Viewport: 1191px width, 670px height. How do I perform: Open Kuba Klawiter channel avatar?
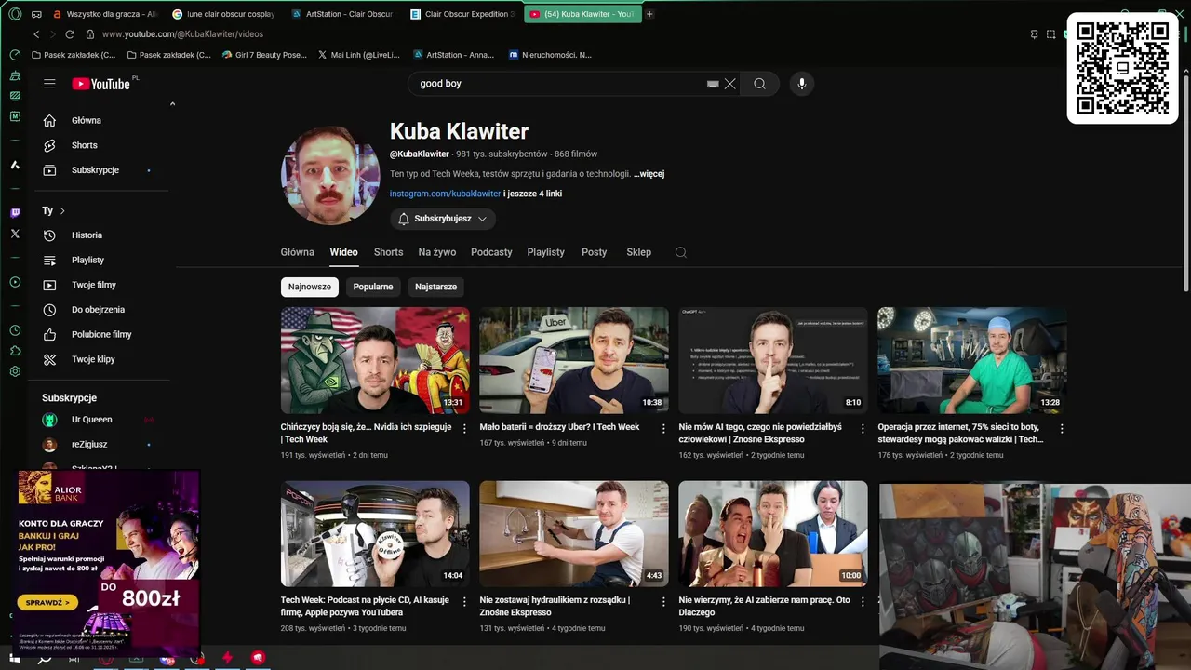point(330,175)
